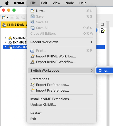
Task: Open the Help menu
Action: tap(83, 3)
